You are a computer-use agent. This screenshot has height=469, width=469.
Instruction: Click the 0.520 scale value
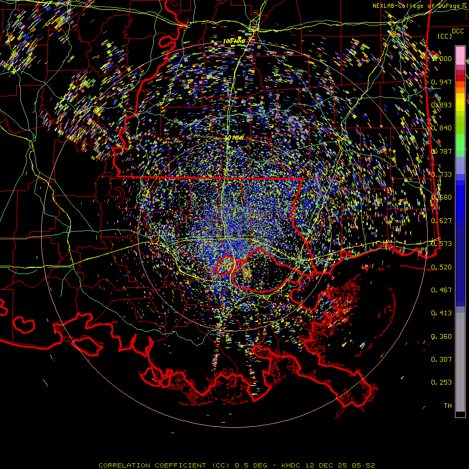coord(441,267)
